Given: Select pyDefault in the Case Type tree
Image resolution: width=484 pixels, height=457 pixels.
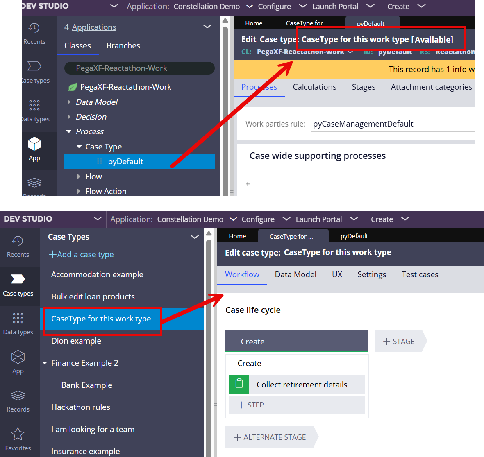Looking at the screenshot, I should click(125, 162).
